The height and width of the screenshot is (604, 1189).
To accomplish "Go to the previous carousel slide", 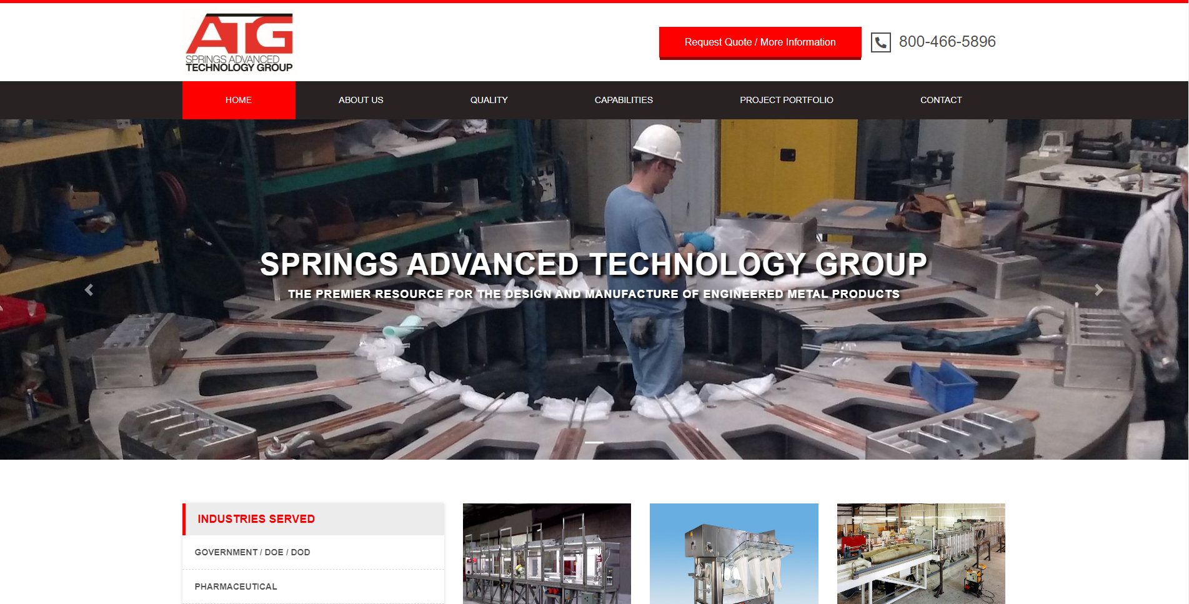I will point(89,290).
